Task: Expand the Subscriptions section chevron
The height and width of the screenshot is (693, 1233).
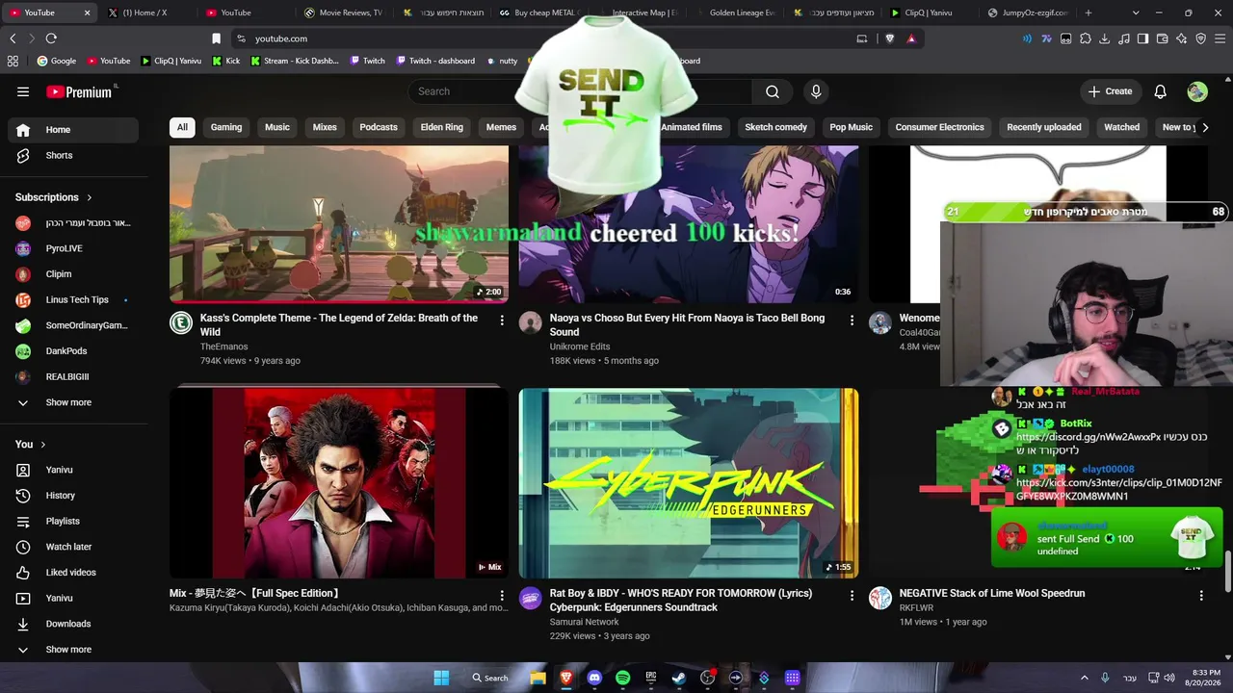Action: pyautogui.click(x=90, y=197)
